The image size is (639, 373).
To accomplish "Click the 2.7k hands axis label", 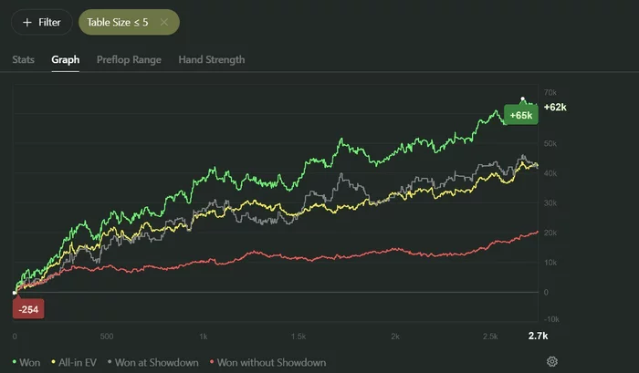I will click(x=538, y=336).
